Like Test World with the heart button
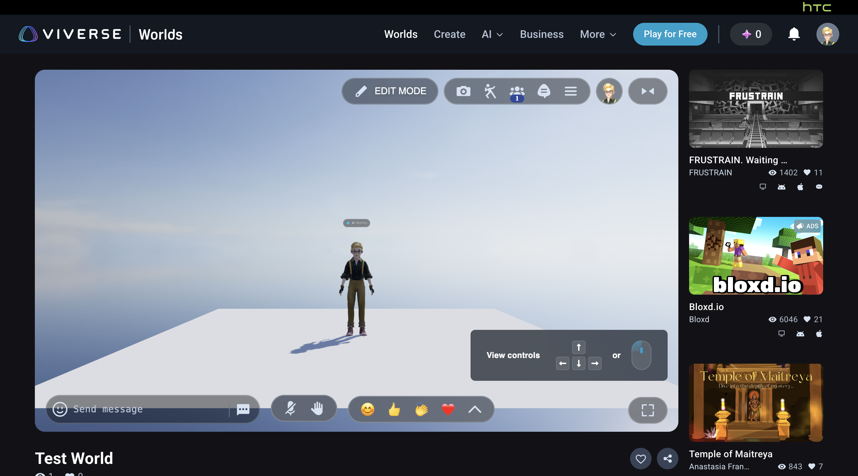 tap(640, 459)
